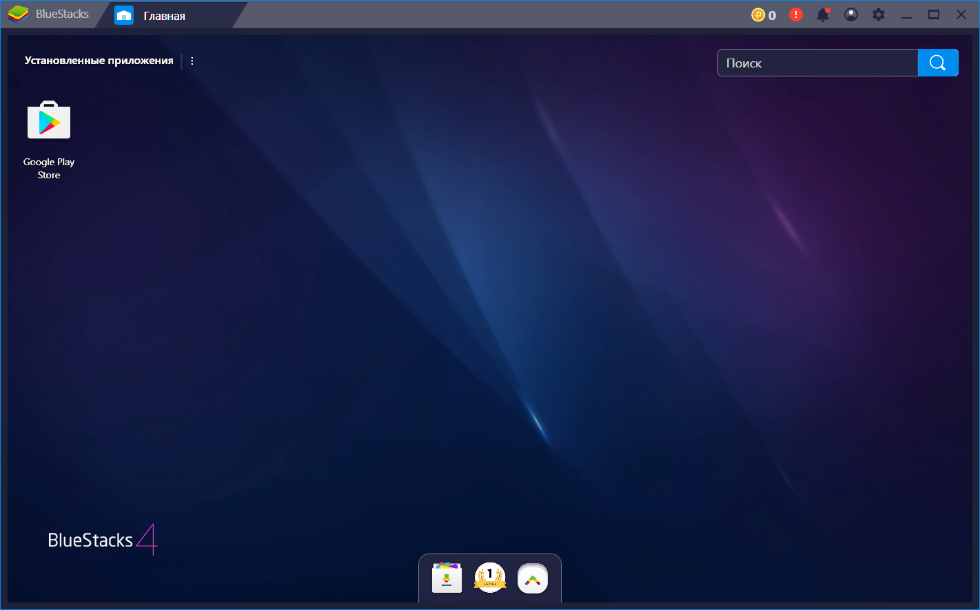Image resolution: width=980 pixels, height=610 pixels.
Task: Open the BlueStacks coins balance
Action: pos(764,14)
